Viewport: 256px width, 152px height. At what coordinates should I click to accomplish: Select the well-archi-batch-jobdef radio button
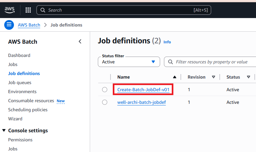click(x=105, y=102)
